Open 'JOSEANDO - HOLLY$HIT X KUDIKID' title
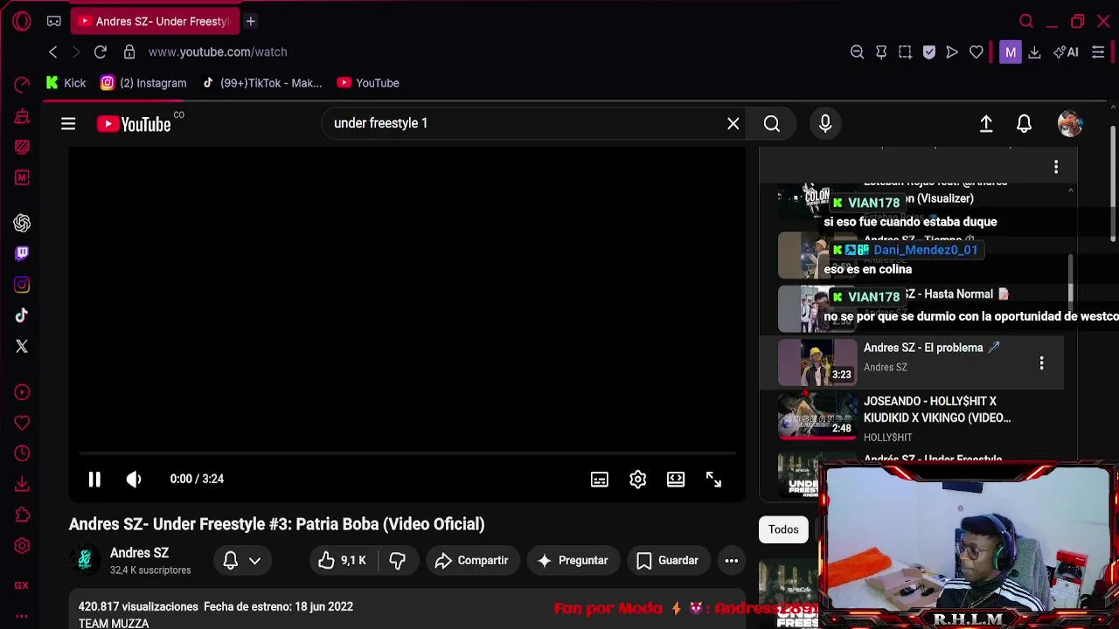Screen dimensions: 1119x629 click(937, 410)
